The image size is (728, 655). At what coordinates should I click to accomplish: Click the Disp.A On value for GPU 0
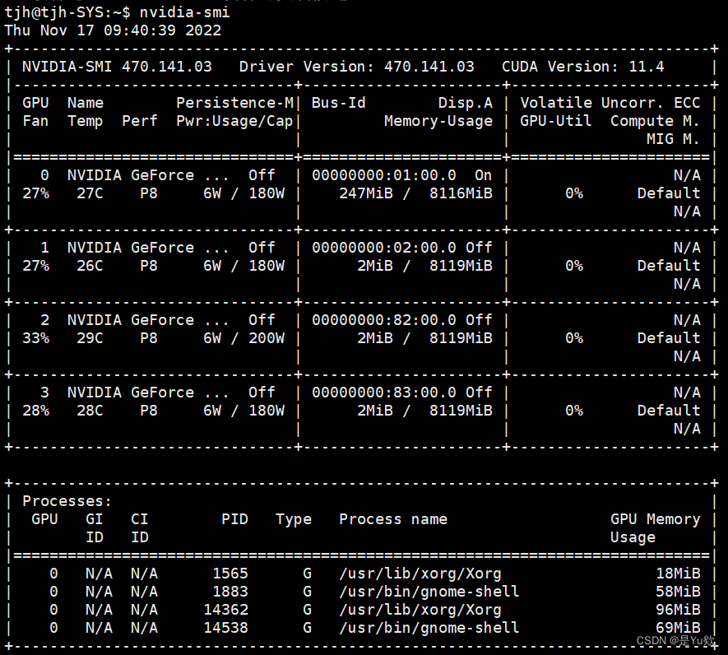[484, 175]
